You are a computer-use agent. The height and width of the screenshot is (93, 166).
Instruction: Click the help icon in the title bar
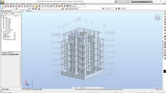150,2
